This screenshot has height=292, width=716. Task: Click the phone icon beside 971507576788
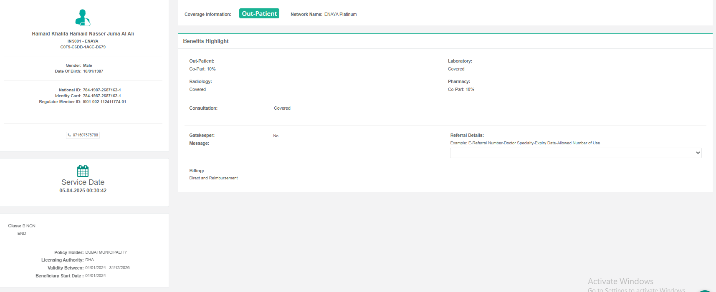point(69,135)
